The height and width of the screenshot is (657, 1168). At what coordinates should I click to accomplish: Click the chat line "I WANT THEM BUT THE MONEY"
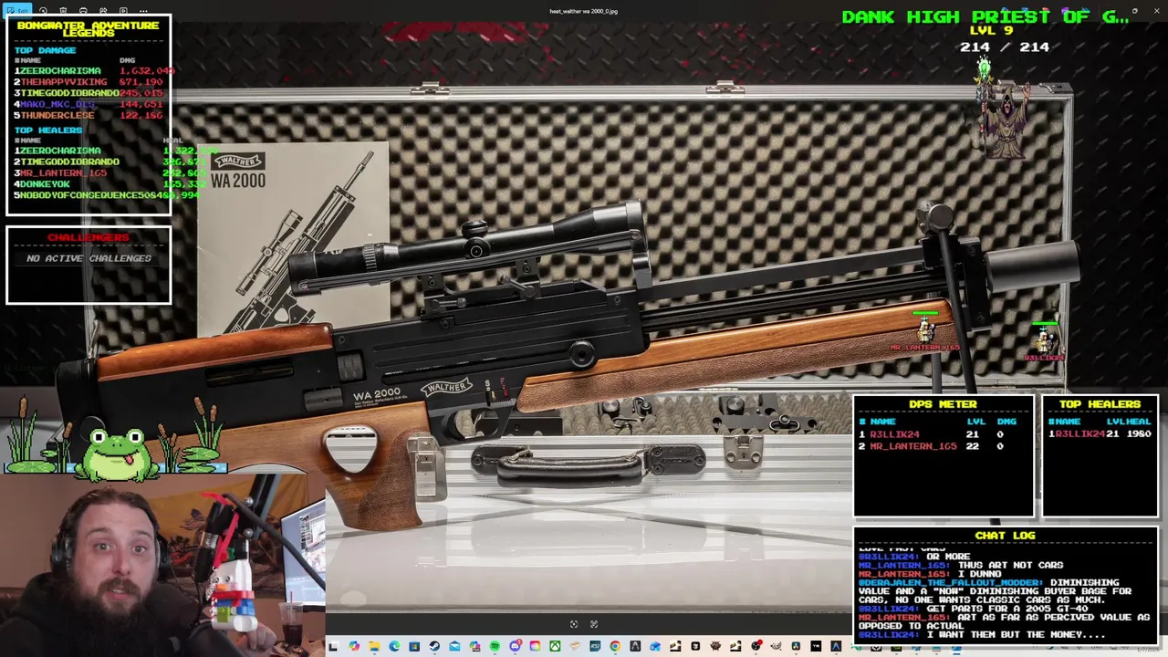click(x=1017, y=635)
